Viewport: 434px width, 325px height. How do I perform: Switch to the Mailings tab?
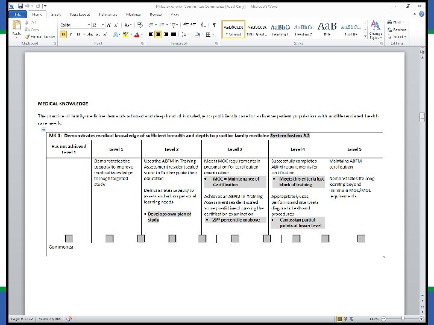coord(133,14)
